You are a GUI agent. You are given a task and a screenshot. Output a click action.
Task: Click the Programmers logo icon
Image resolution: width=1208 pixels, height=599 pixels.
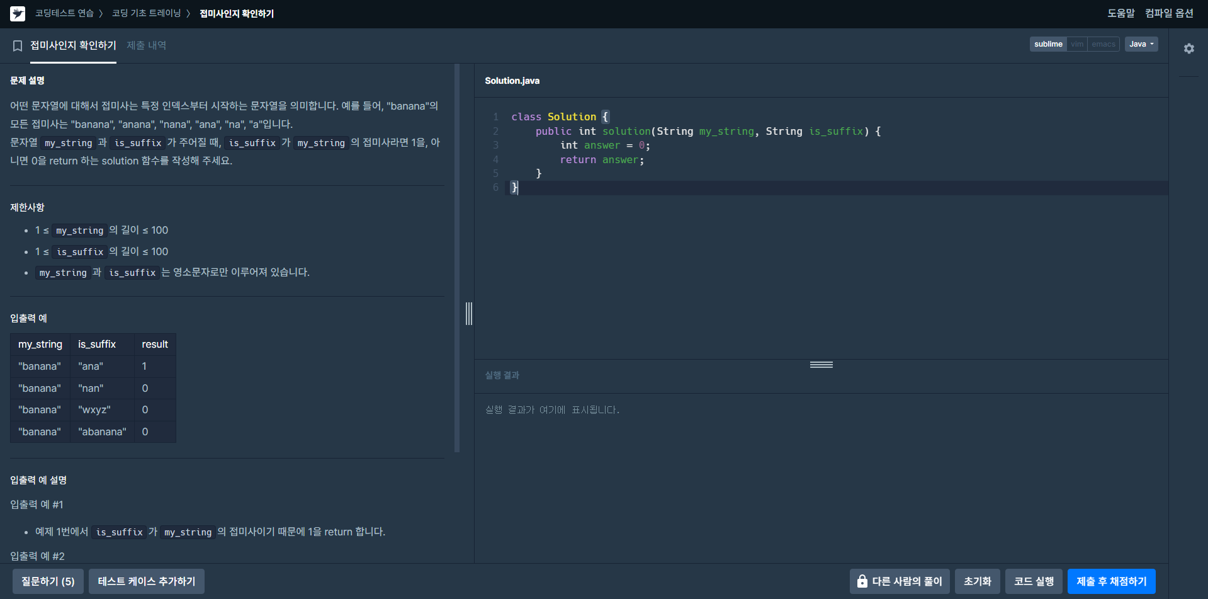pyautogui.click(x=18, y=13)
